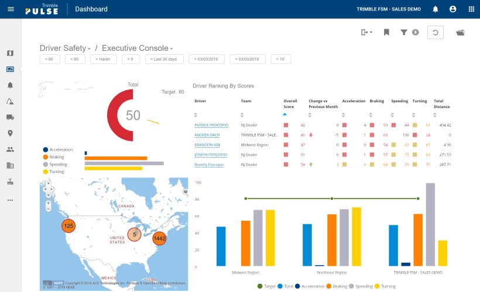Toggle Turning series in chart legend
This screenshot has height=292, width=480.
click(385, 286)
